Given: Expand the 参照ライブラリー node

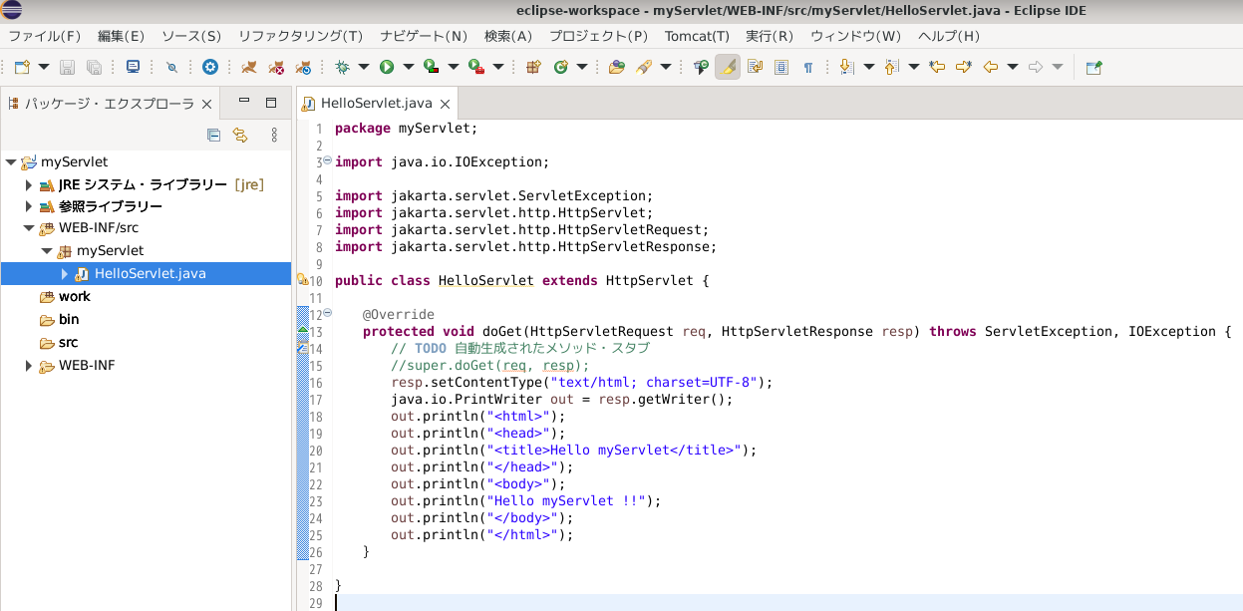Looking at the screenshot, I should (29, 206).
